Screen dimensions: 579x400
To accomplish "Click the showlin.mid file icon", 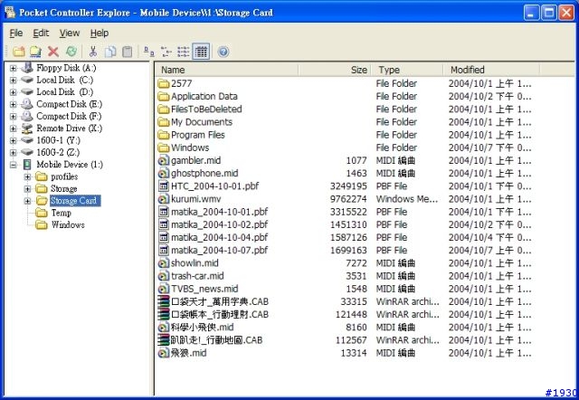I will click(x=163, y=263).
